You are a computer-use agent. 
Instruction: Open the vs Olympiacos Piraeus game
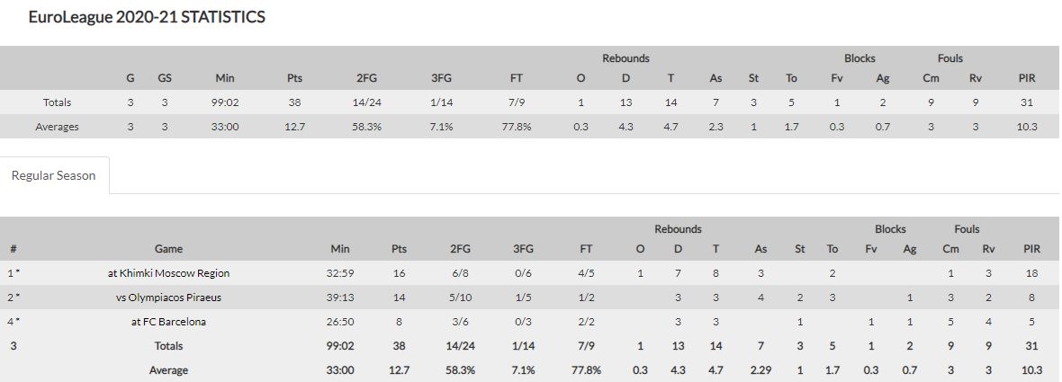coord(168,298)
